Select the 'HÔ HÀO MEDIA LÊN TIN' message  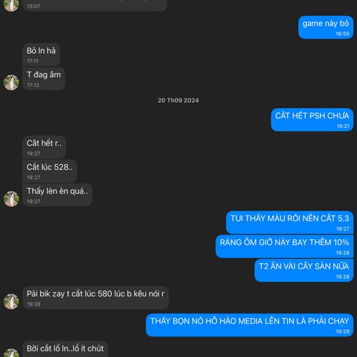pos(249,325)
